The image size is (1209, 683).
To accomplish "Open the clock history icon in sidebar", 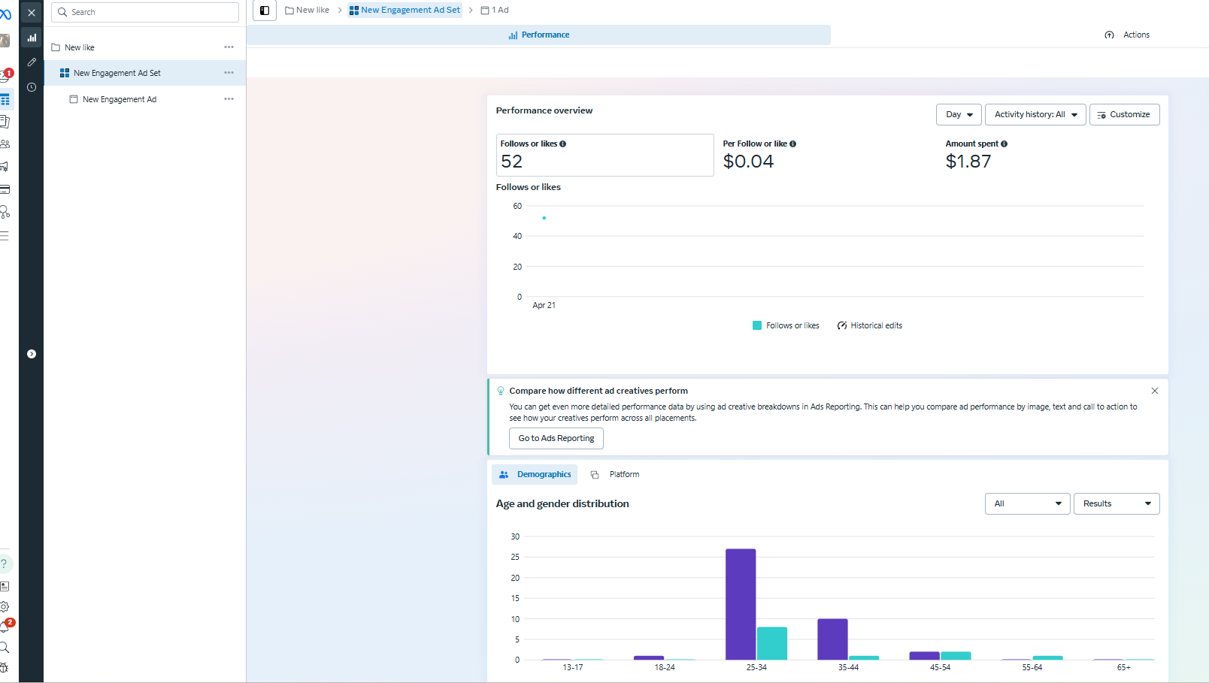I will (32, 87).
